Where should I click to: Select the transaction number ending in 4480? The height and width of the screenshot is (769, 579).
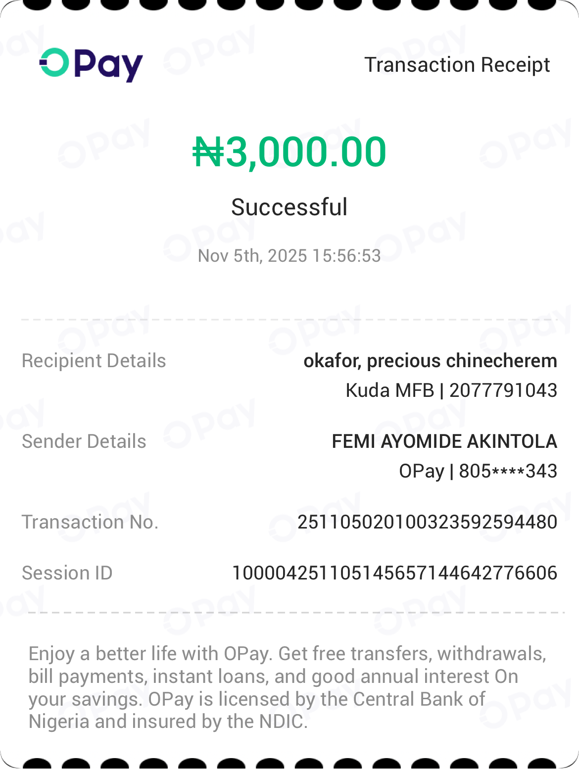(427, 522)
